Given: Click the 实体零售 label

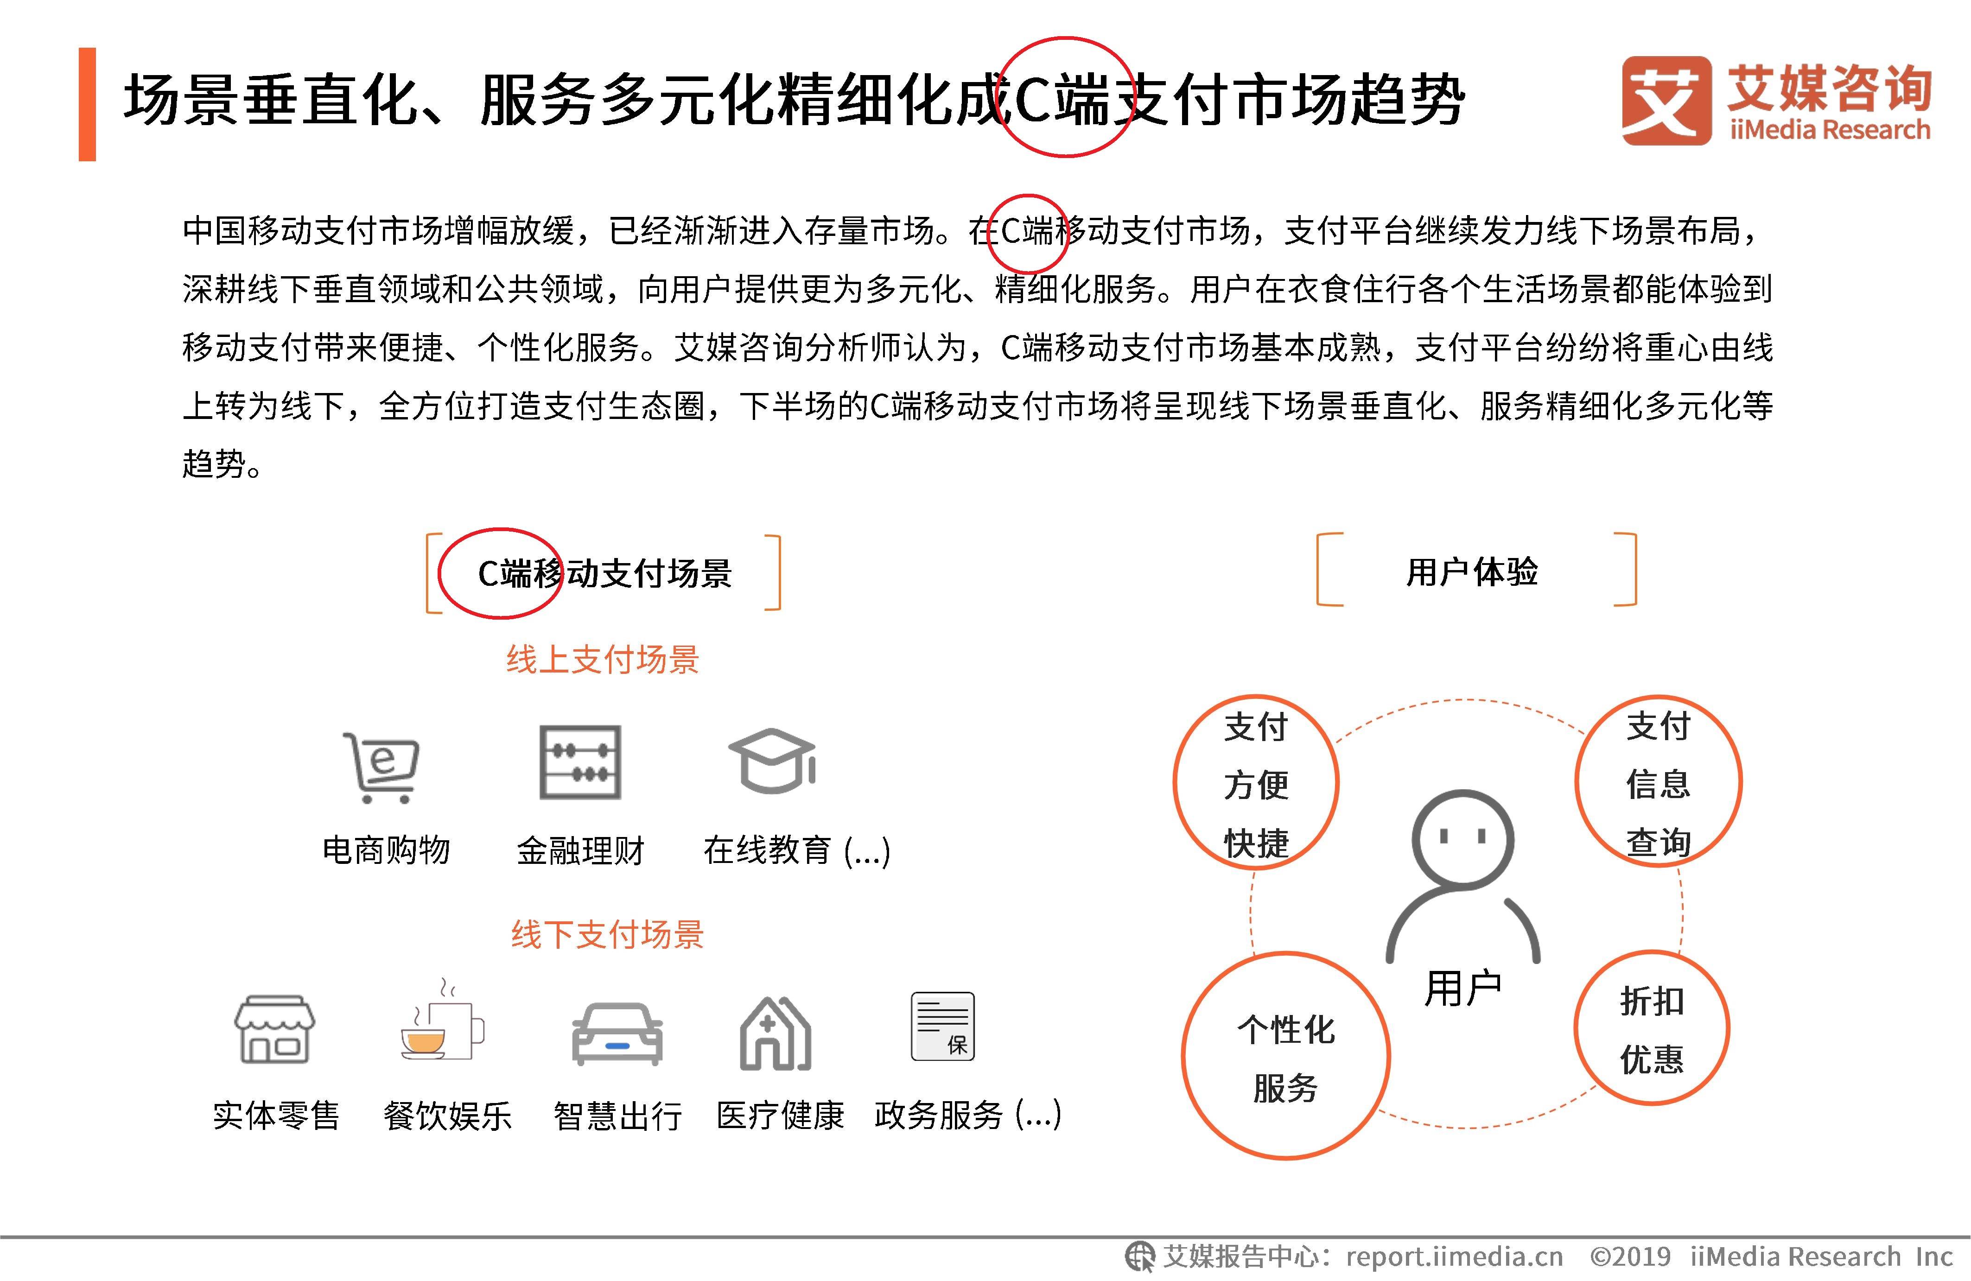Looking at the screenshot, I should [x=276, y=1116].
